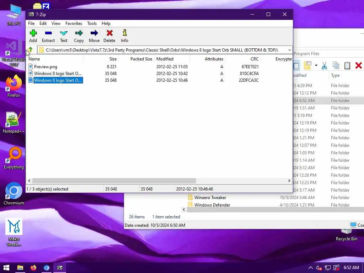
Task: Open the Recycle Bin desktop icon
Action: (x=346, y=235)
